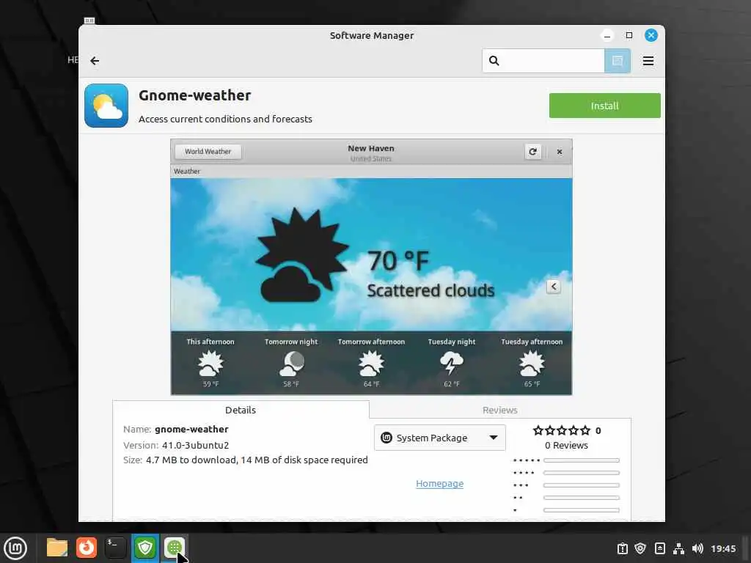Open the Linux Mint start menu
The image size is (751, 563).
click(15, 548)
